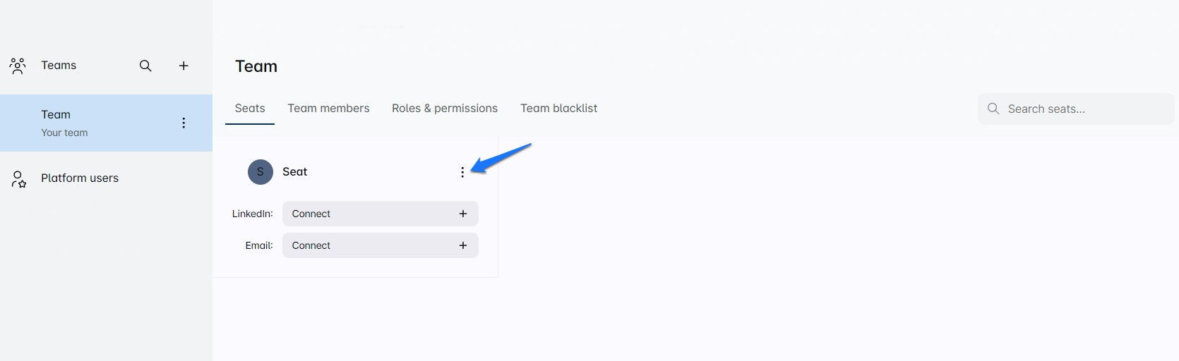Click magnifier icon in Search seats box
The image size is (1179, 361).
pyautogui.click(x=993, y=109)
